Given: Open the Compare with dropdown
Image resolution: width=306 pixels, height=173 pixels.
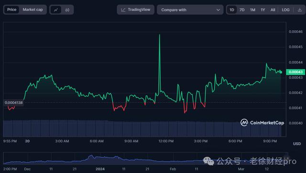Looking at the screenshot, I should click(x=190, y=10).
